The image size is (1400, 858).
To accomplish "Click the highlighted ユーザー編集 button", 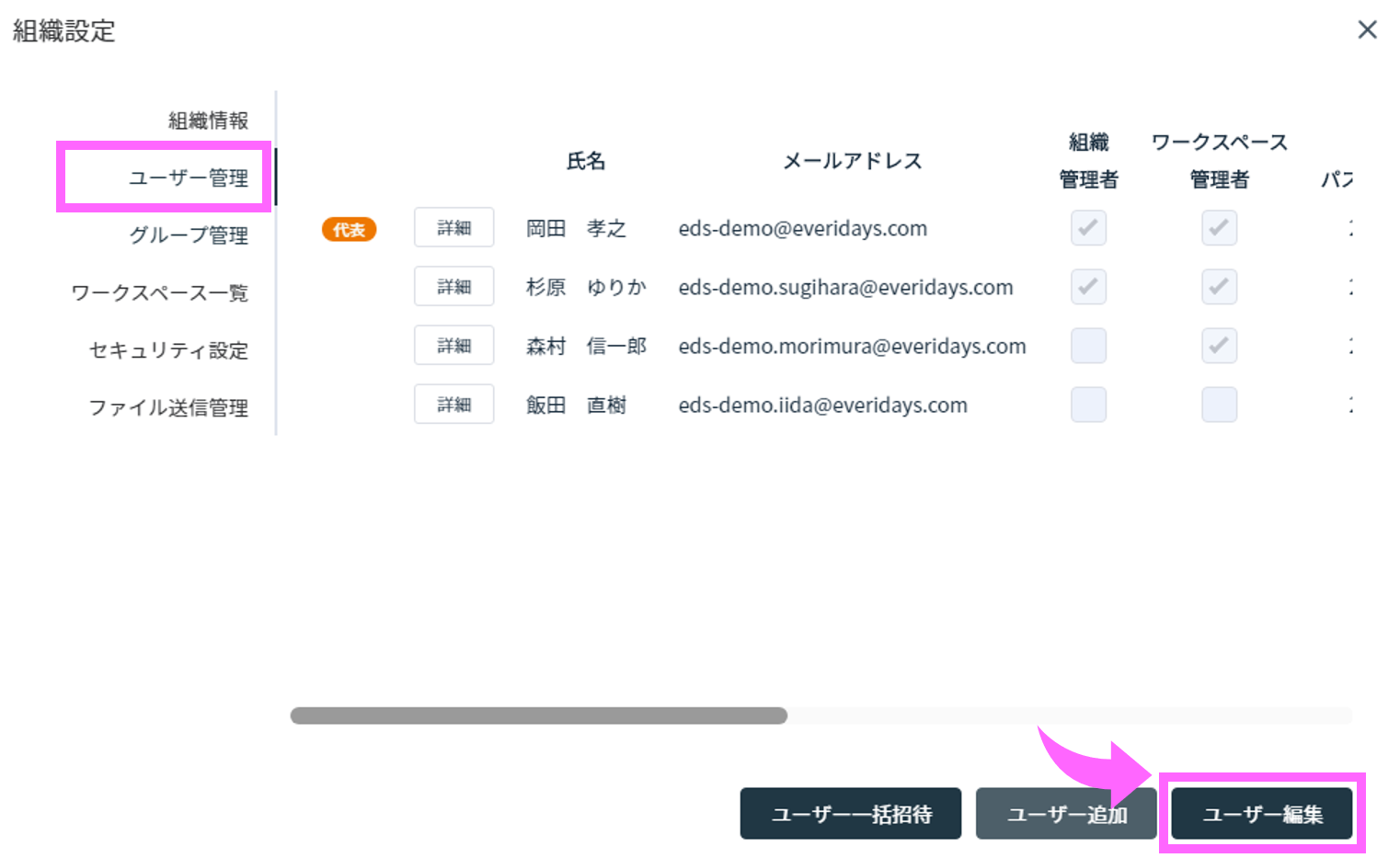I will coord(1261,813).
